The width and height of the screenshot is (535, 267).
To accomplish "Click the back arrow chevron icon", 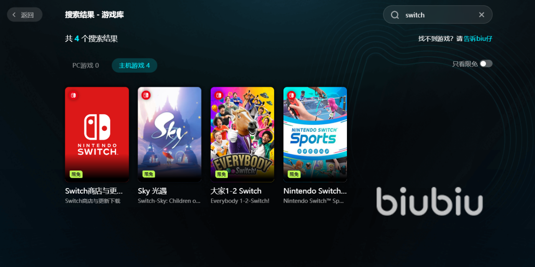I will coord(14,15).
